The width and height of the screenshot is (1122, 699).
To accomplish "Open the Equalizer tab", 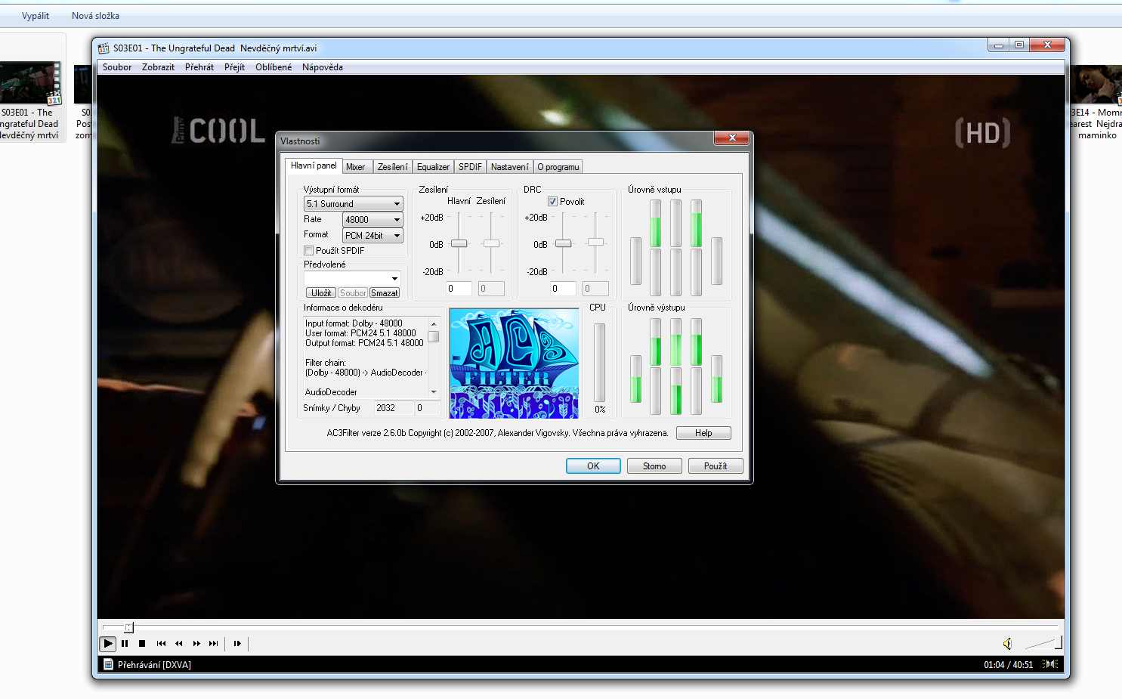I will pos(433,167).
